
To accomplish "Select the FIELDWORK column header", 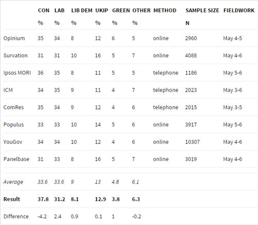I will (239, 10).
